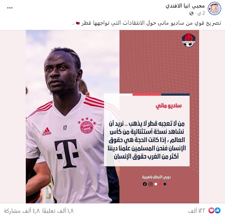Click the lion football badge logo

(x=187, y=40)
